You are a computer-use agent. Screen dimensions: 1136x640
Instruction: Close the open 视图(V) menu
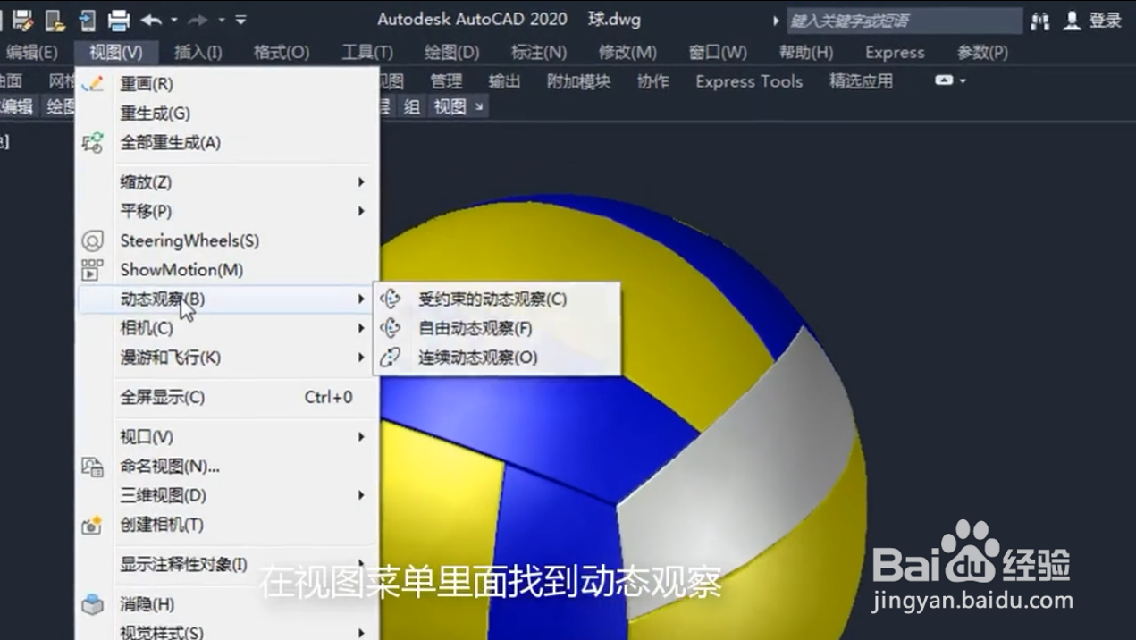pos(115,52)
